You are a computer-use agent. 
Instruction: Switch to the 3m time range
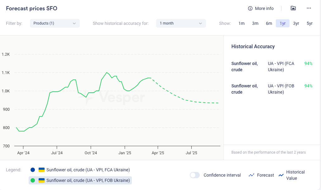pos(255,23)
